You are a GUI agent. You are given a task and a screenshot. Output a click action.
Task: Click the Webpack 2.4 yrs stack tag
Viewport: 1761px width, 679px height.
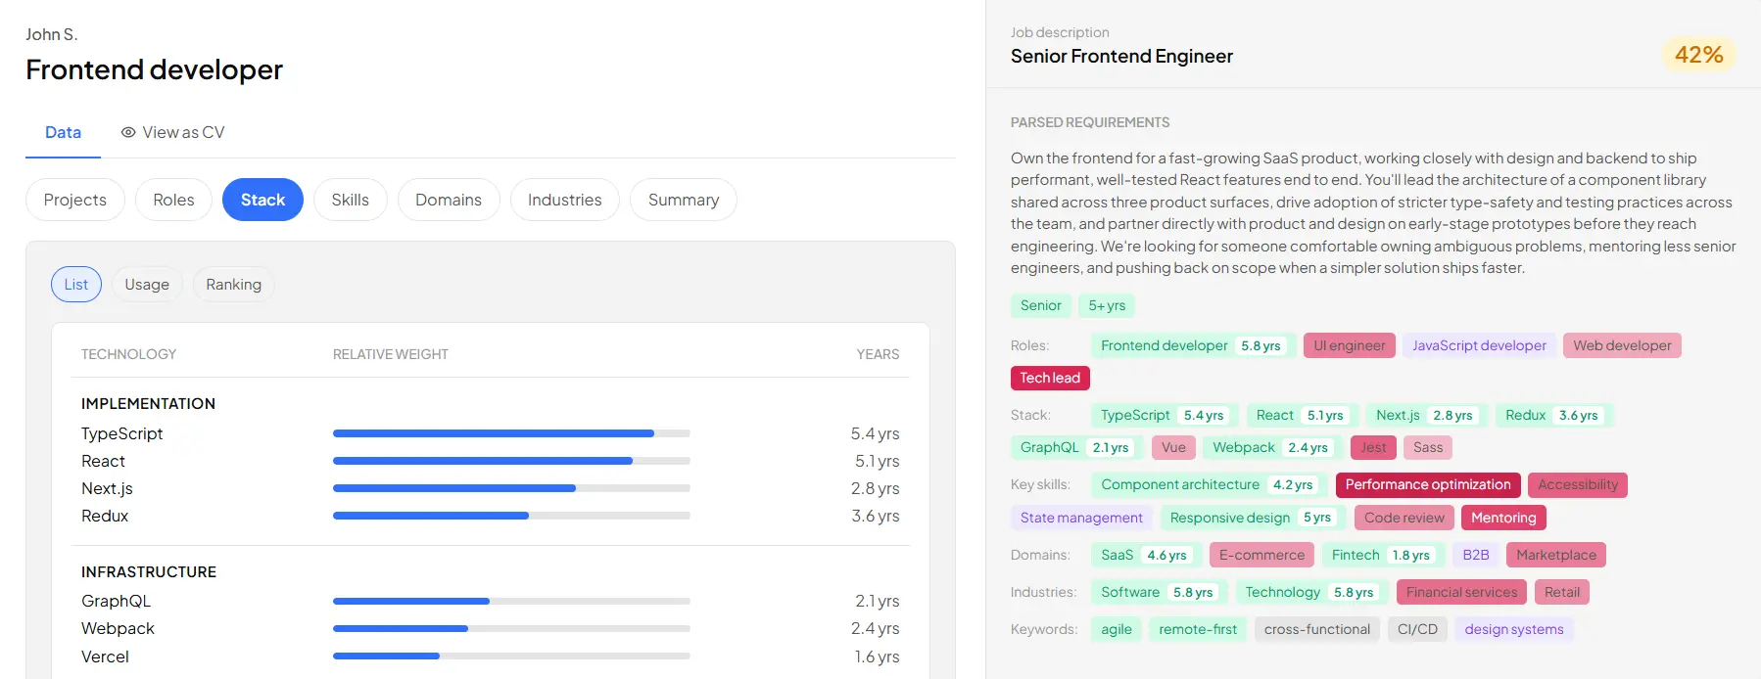1273,447
